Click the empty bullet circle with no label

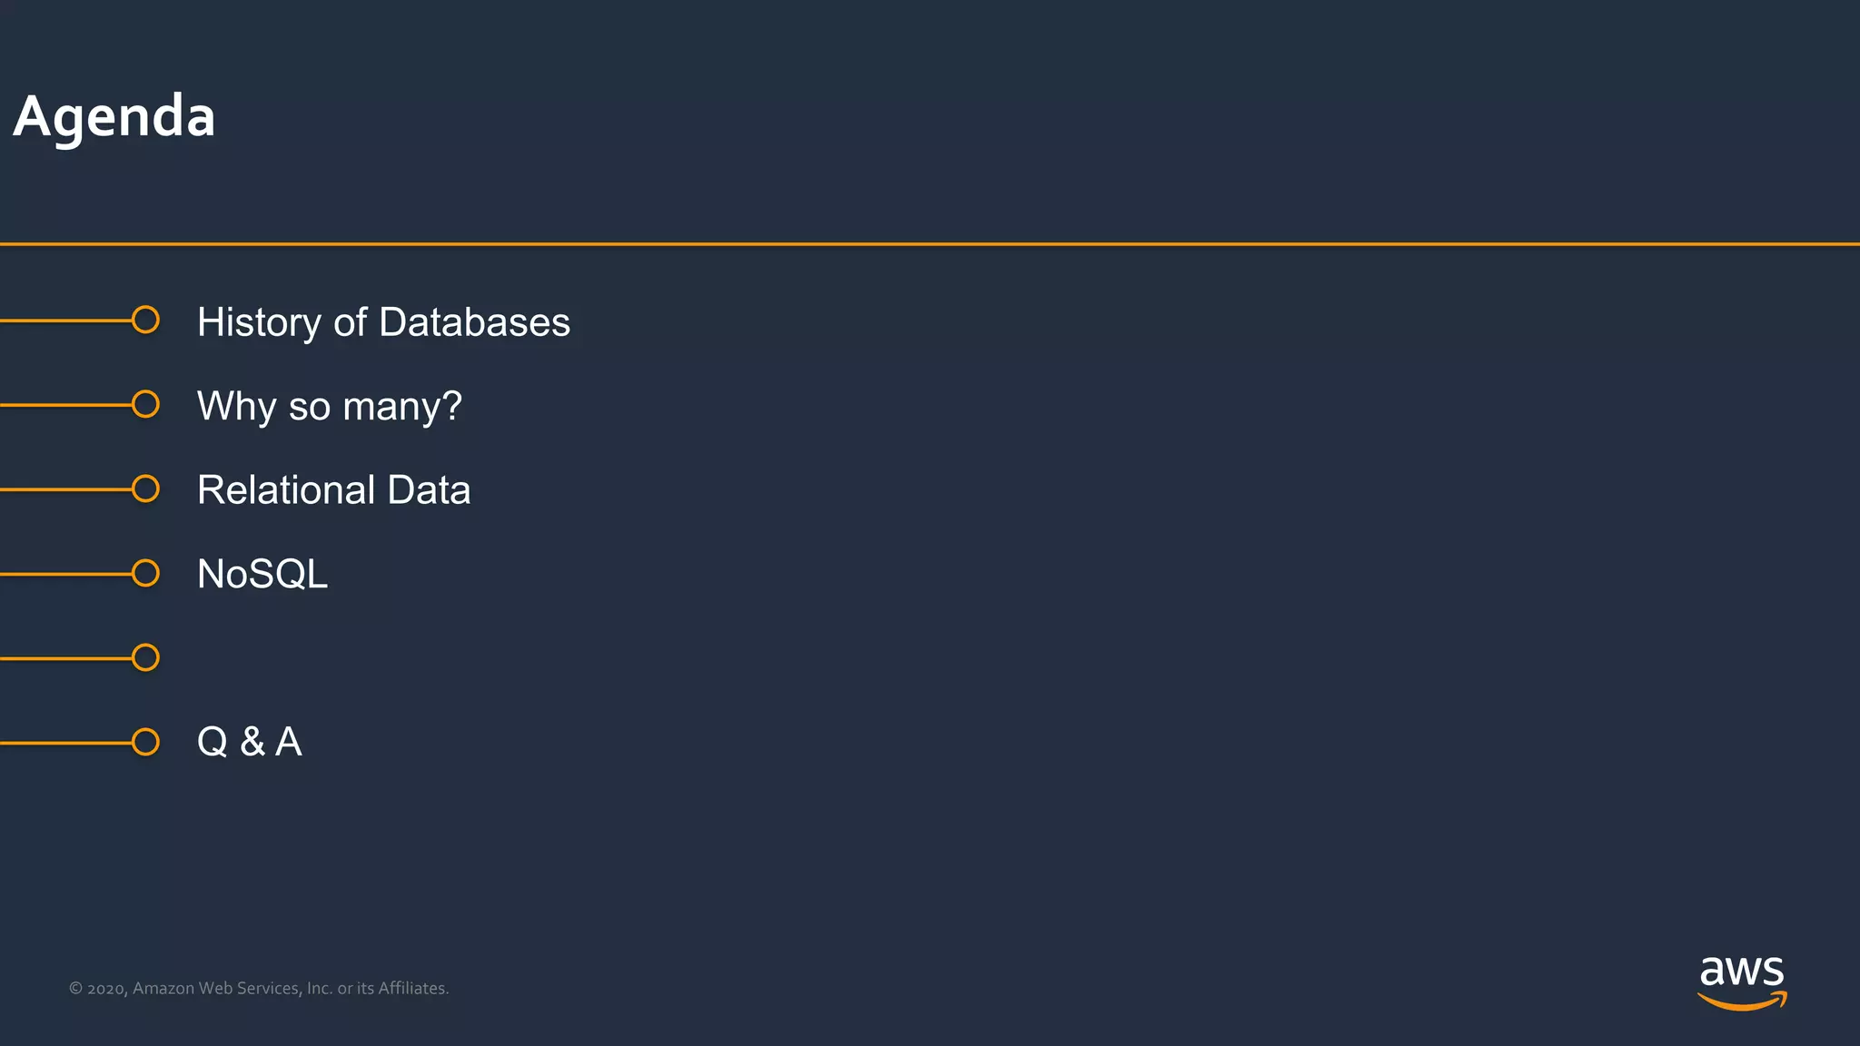(145, 657)
